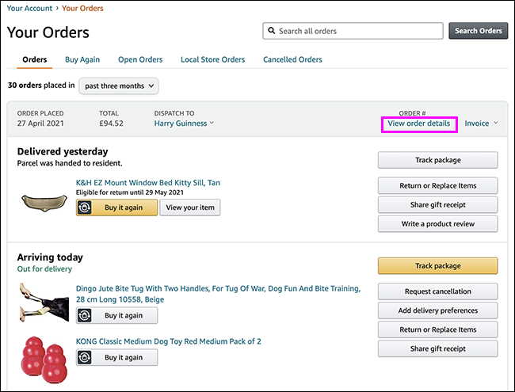Click Write a product review button
The width and height of the screenshot is (515, 392).
point(437,223)
